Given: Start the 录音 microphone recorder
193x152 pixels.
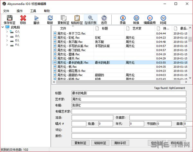Looking at the screenshot, I should 123,18.
